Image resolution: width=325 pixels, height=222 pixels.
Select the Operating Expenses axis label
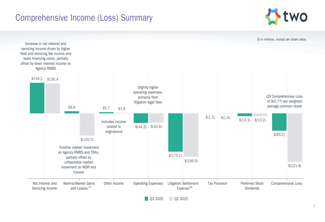pos(148,183)
